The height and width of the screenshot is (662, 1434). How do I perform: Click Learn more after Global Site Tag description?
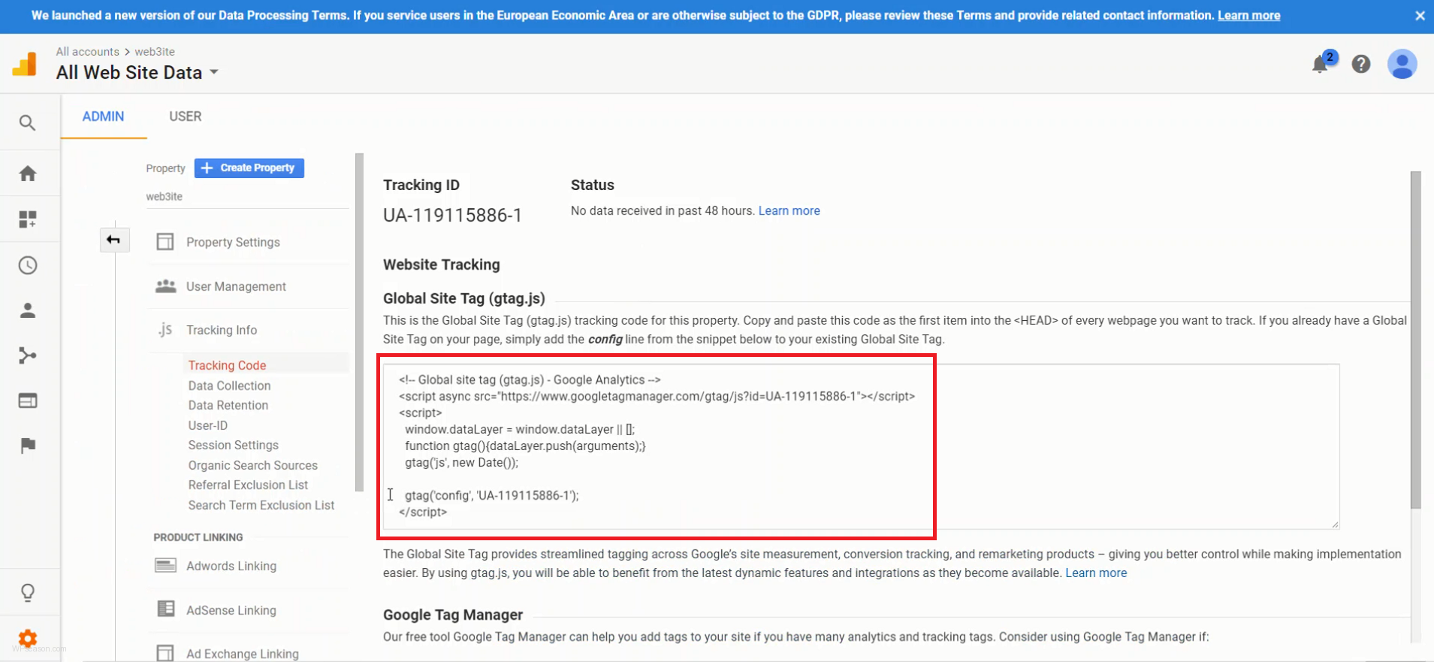[x=1096, y=573]
